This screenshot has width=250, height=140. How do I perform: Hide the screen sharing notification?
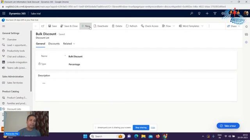pos(153,128)
